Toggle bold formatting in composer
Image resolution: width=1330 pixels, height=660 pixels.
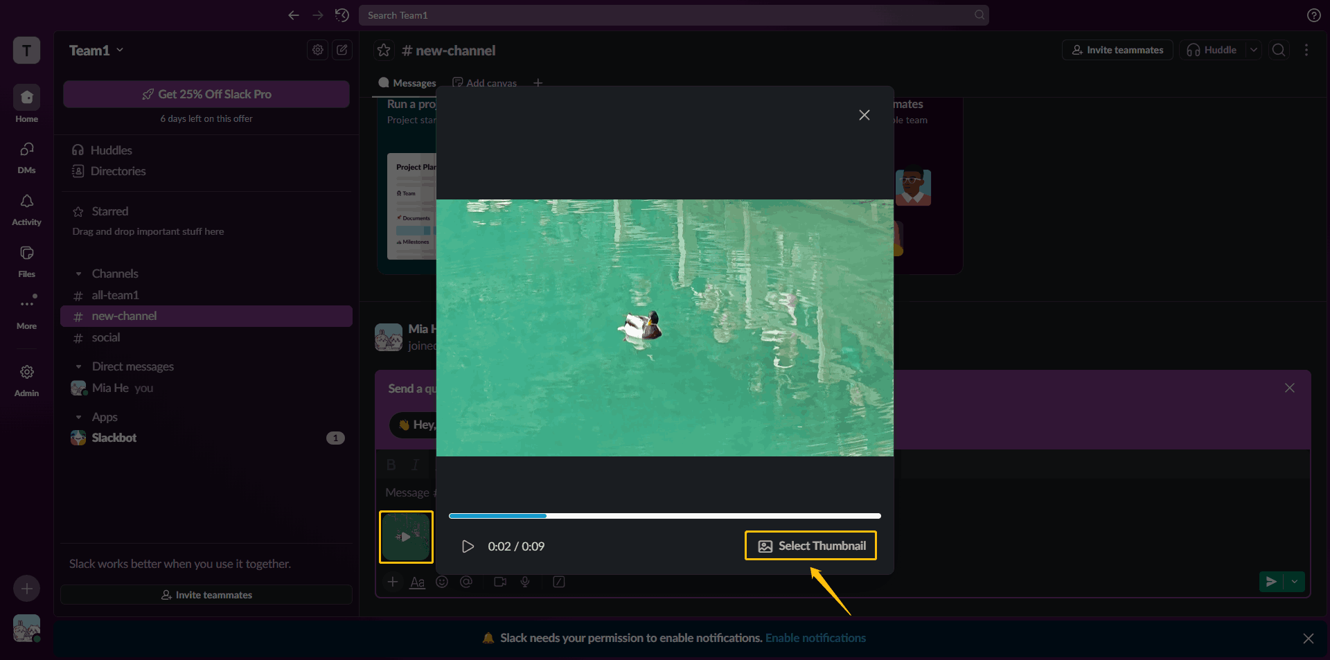point(391,465)
